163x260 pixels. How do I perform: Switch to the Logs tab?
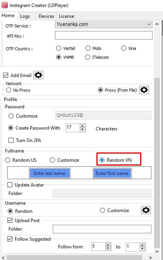click(x=25, y=16)
